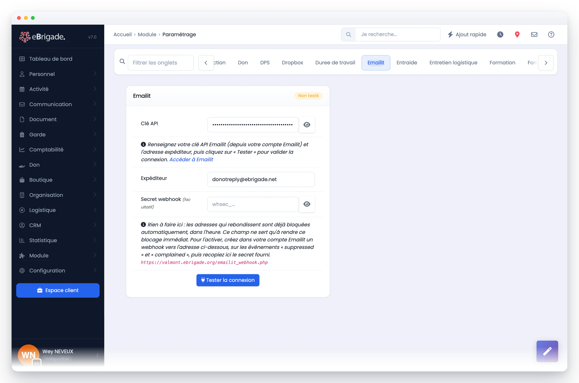This screenshot has width=579, height=383.
Task: Select the active Emailit tab
Action: [376, 63]
